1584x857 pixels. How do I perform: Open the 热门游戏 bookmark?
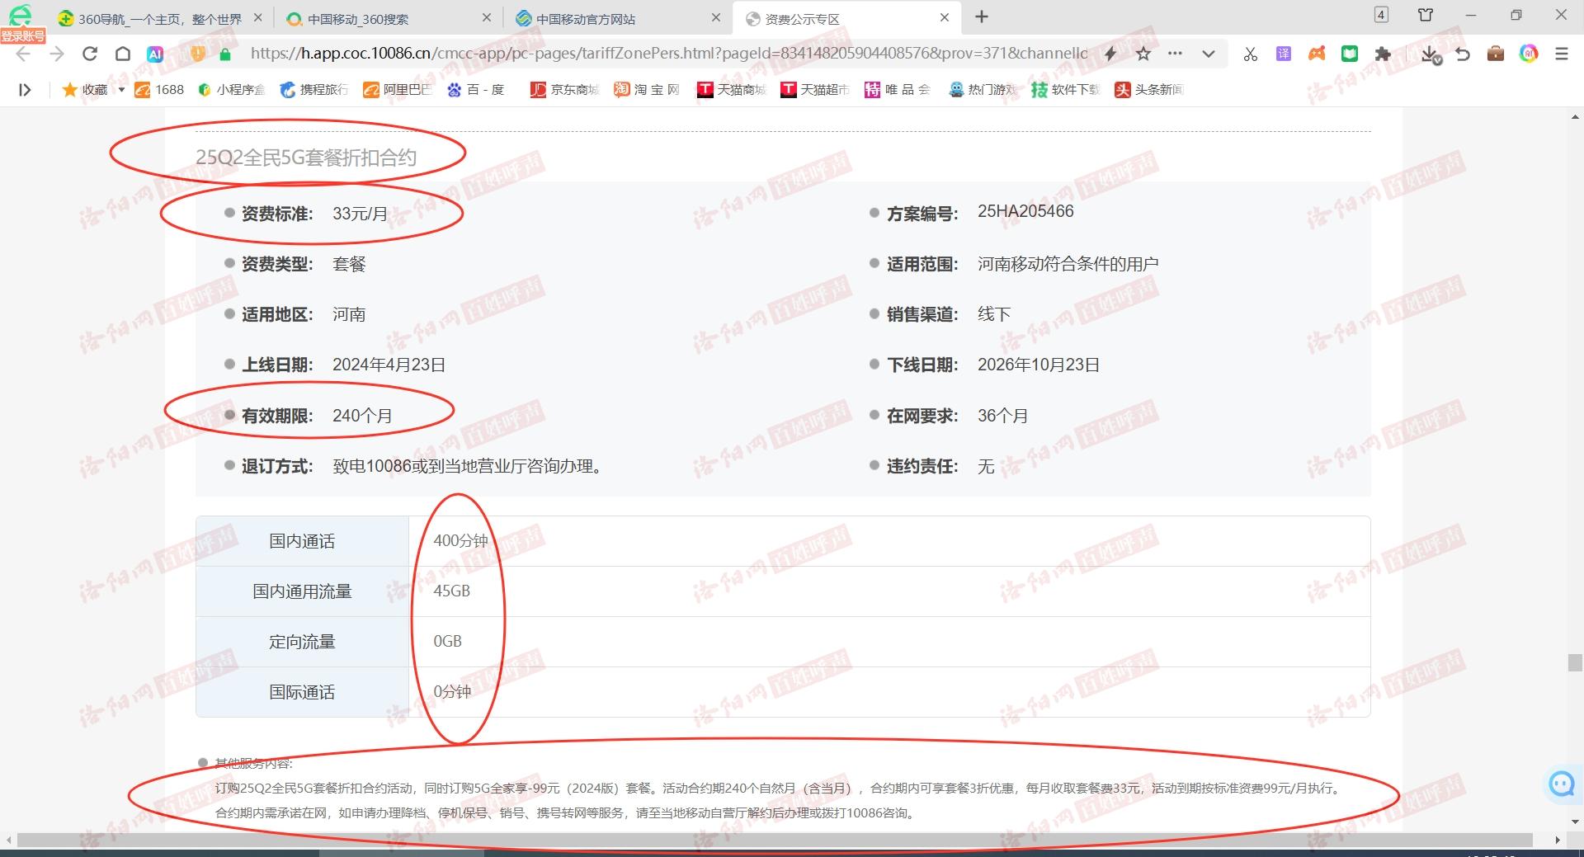pyautogui.click(x=983, y=89)
